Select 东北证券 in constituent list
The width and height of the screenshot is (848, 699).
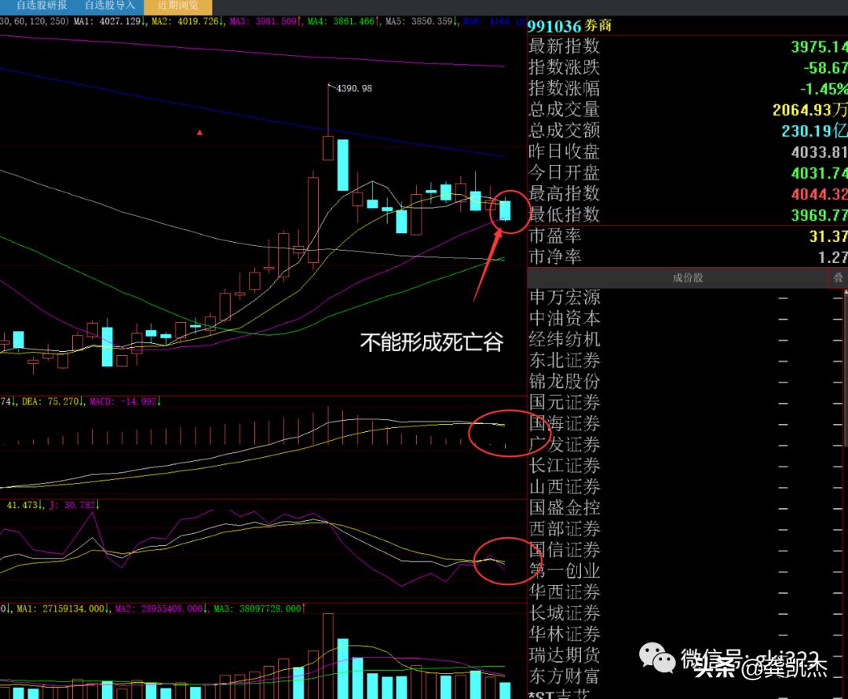pyautogui.click(x=565, y=360)
